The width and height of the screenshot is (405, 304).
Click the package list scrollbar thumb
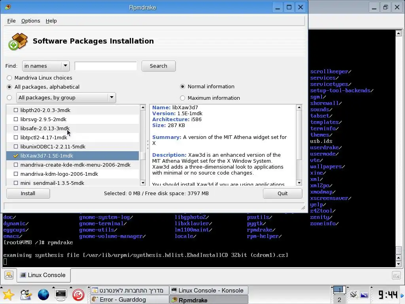(x=143, y=156)
